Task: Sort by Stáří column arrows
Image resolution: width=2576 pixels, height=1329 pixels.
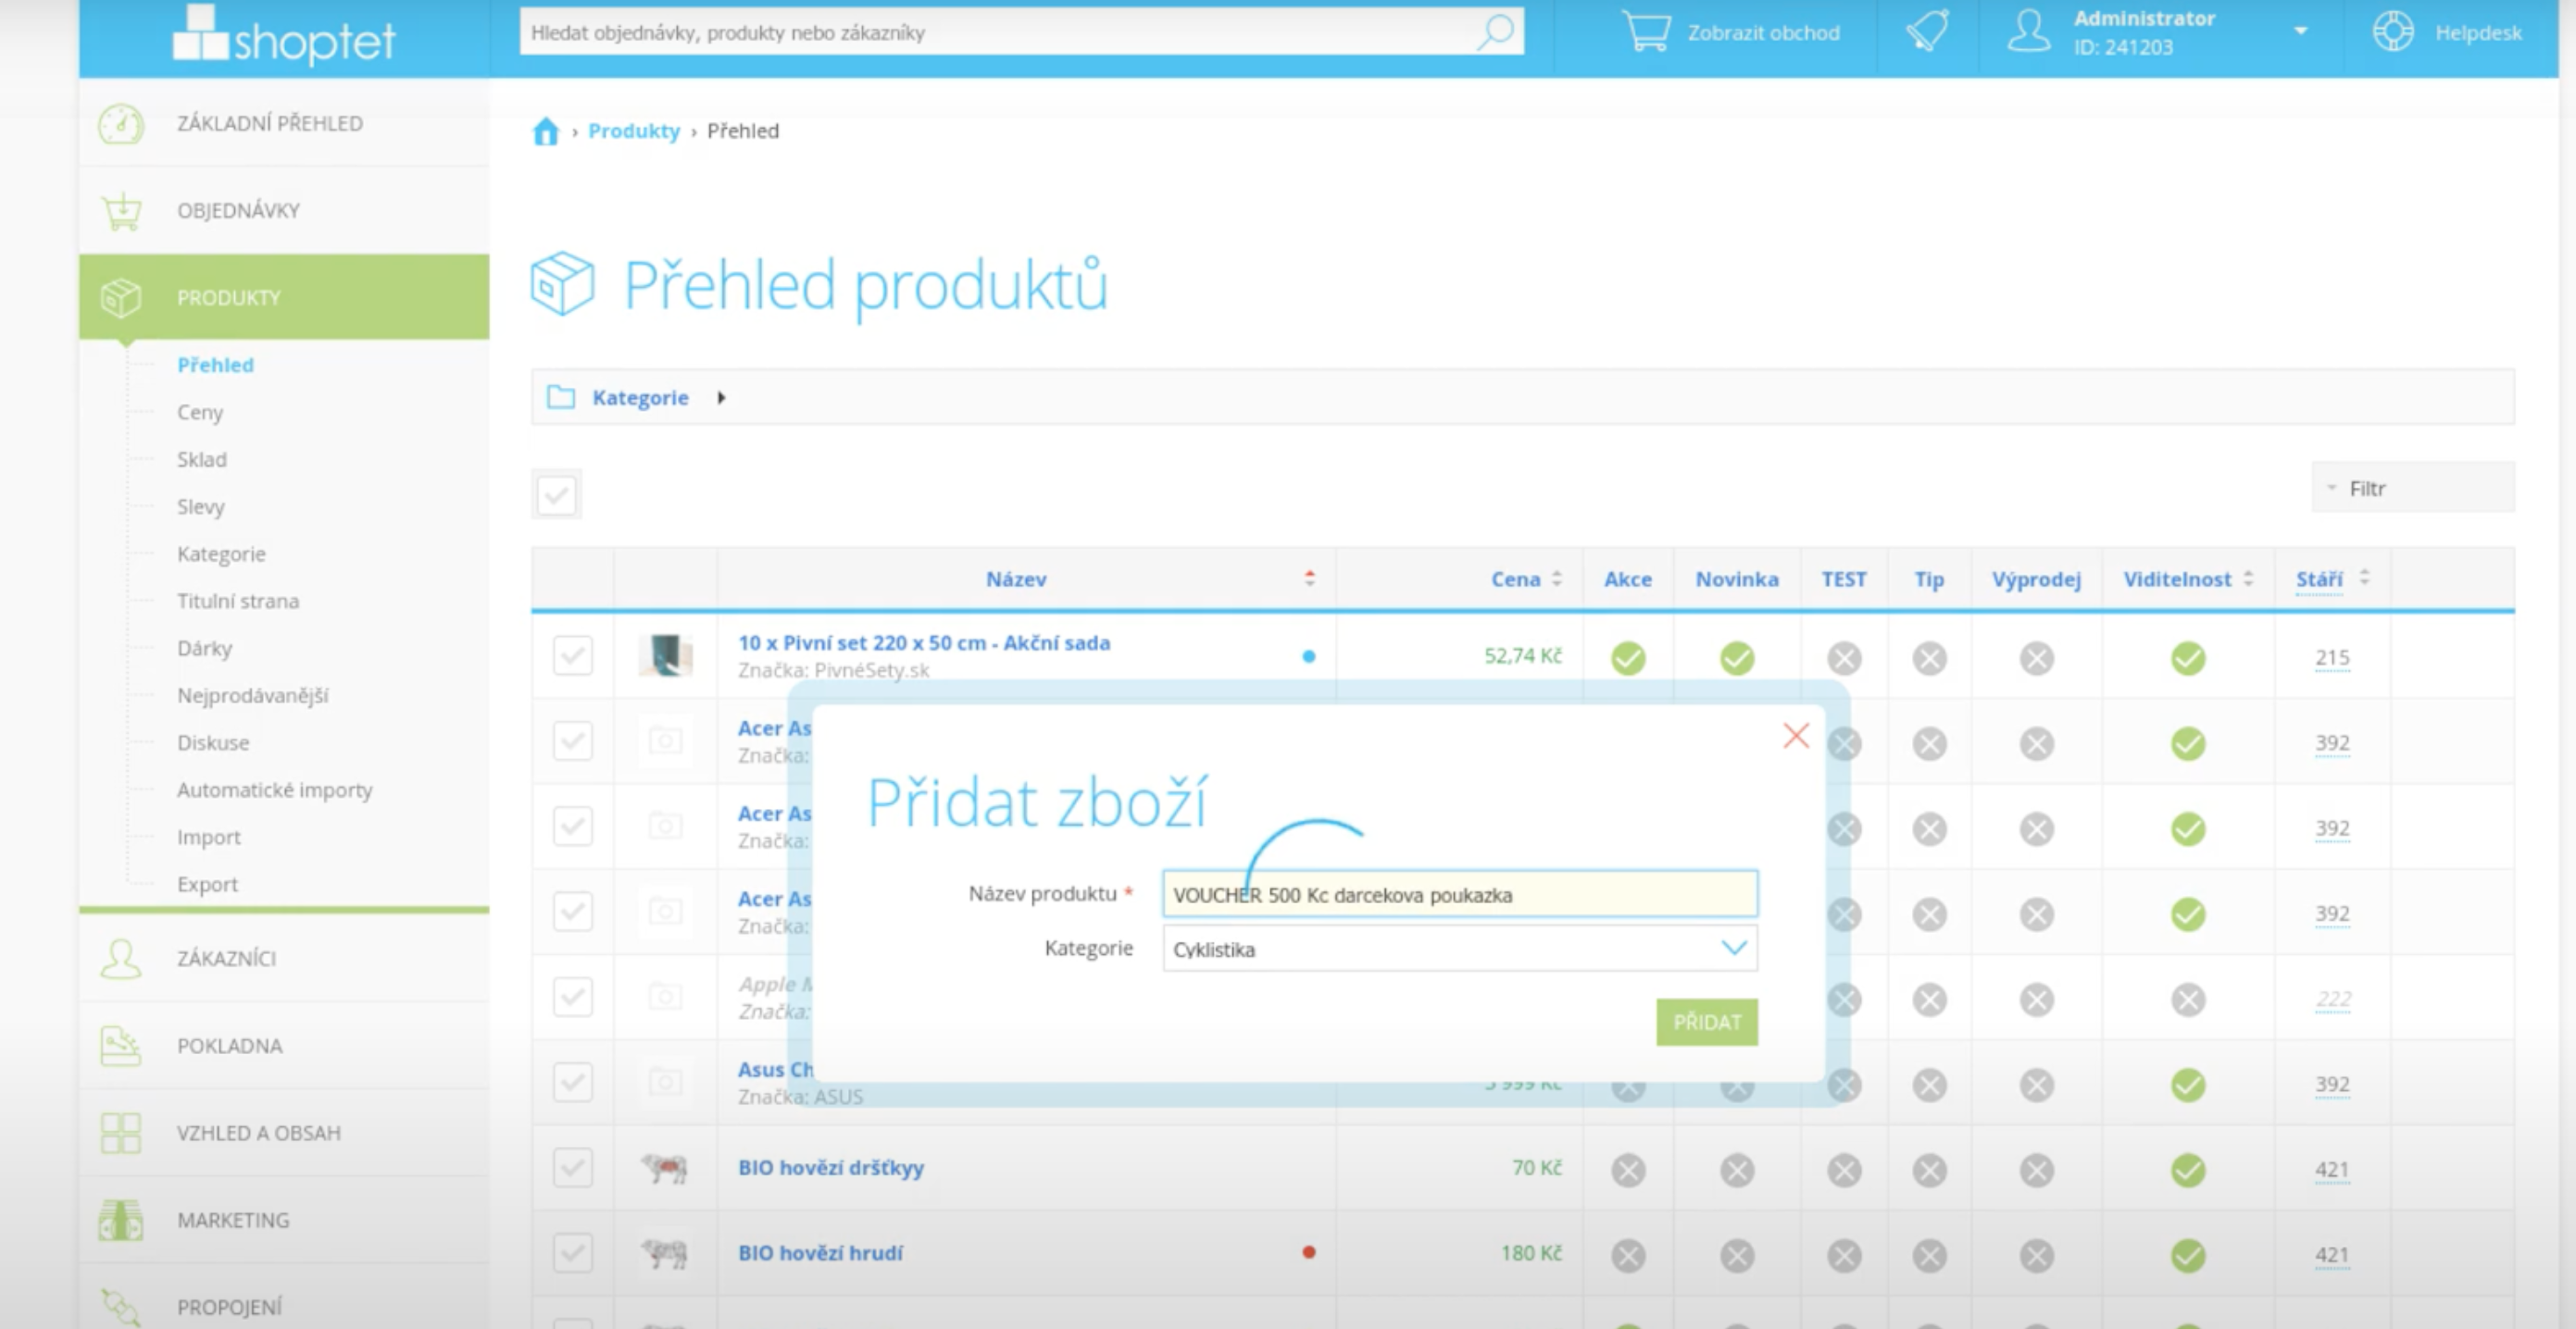Action: pyautogui.click(x=2364, y=578)
